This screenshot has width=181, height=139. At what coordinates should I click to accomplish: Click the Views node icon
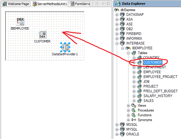click(134, 106)
